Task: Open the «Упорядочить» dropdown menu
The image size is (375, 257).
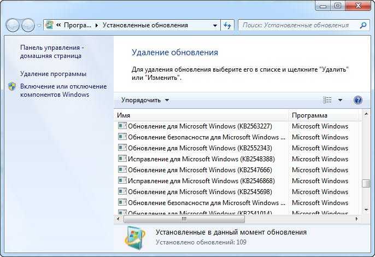Action: (x=145, y=100)
